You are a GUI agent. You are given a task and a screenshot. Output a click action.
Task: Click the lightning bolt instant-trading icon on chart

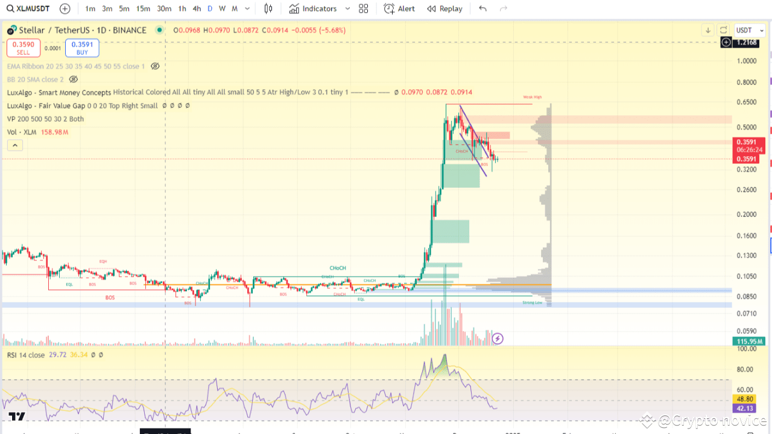[x=497, y=338]
